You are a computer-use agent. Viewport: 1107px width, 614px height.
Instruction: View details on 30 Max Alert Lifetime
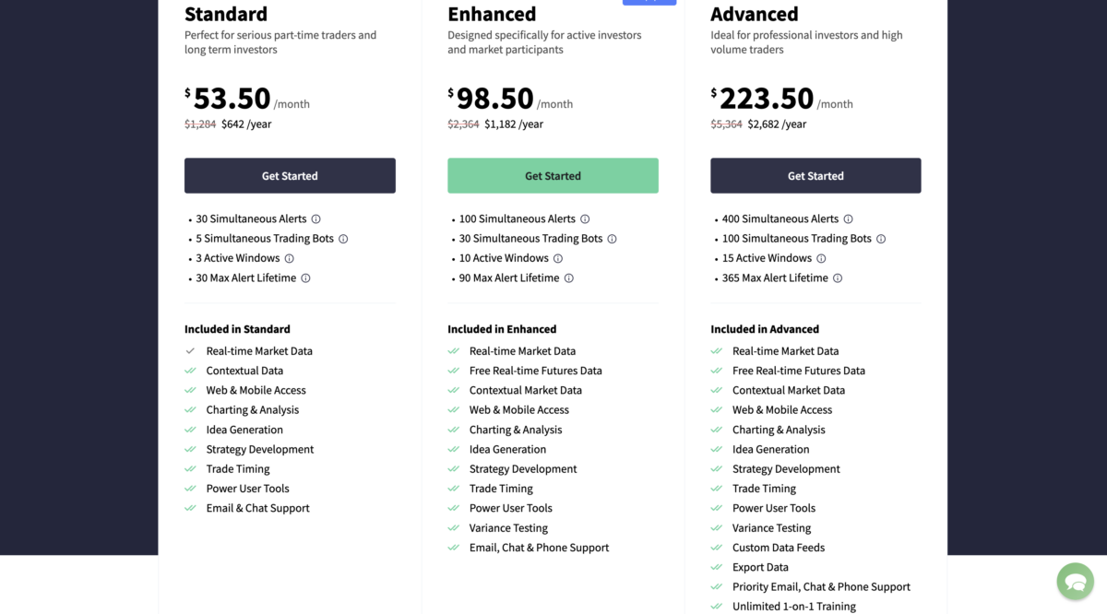point(306,277)
